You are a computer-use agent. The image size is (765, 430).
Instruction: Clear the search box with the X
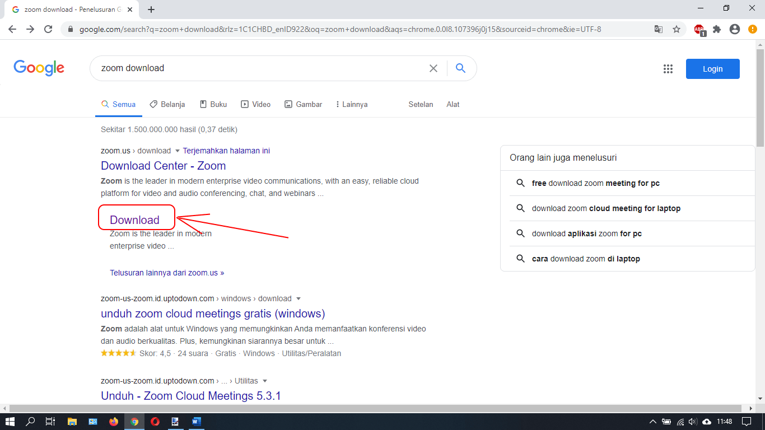[x=433, y=68]
